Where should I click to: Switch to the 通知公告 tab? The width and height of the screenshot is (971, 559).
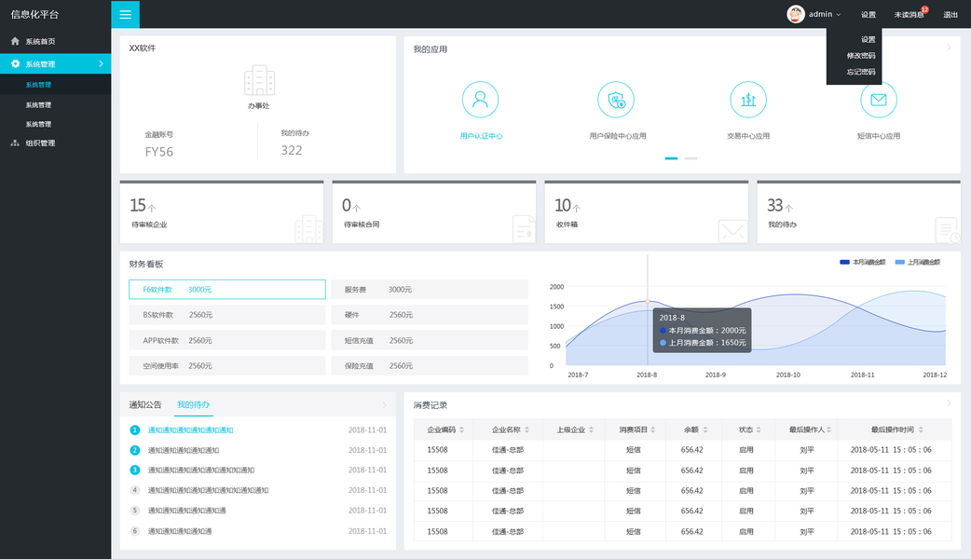coord(145,405)
